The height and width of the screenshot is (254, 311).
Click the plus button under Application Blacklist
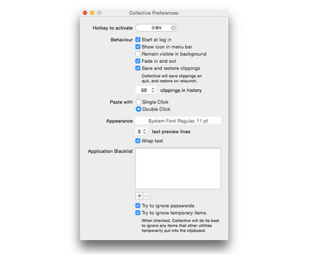(x=139, y=196)
